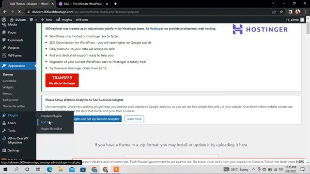Open Task View on the taskbar
310x174 pixels.
point(38,169)
